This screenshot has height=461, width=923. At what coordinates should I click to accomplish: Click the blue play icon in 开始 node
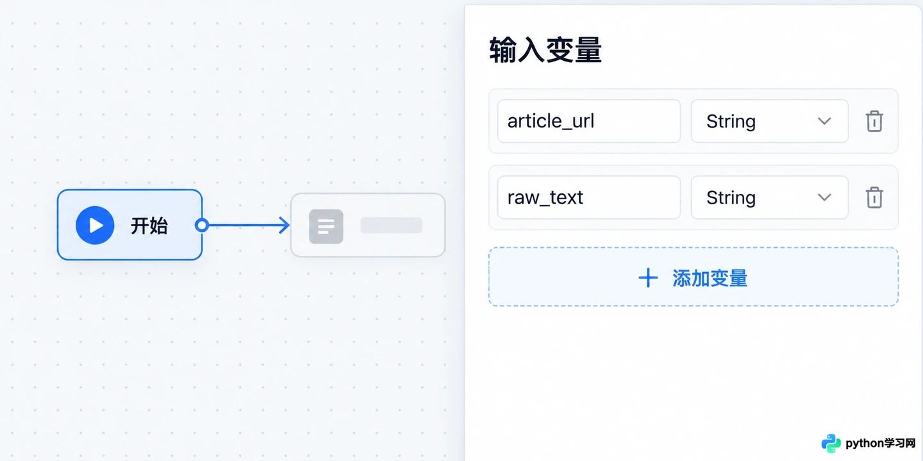point(95,225)
